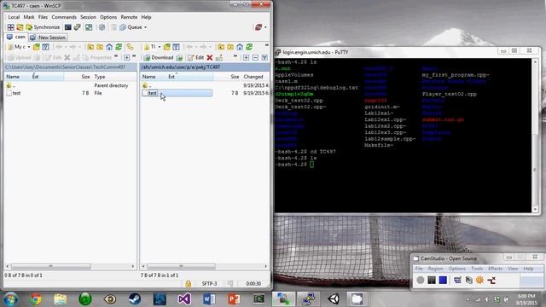Open Chrome from the taskbar
This screenshot has width=546, height=307.
(x=35, y=299)
